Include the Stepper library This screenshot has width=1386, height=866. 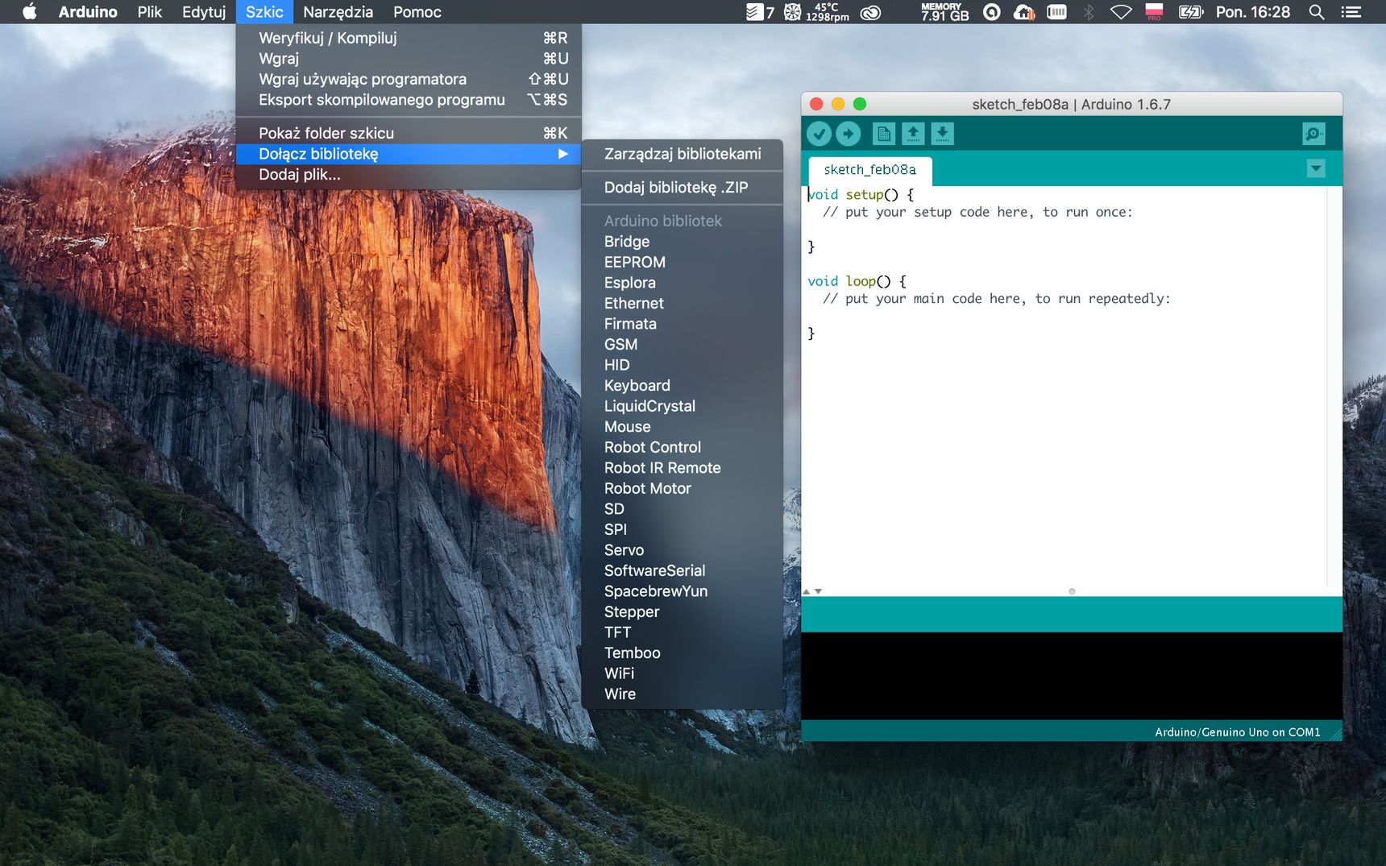click(x=683, y=611)
